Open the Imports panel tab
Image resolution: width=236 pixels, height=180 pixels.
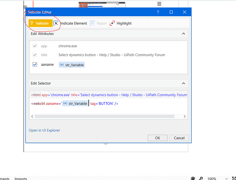[x=21, y=179]
